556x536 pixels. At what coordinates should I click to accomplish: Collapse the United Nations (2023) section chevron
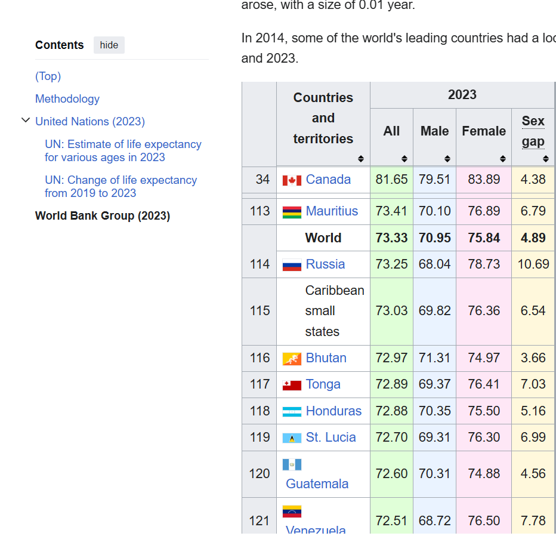[x=26, y=120]
